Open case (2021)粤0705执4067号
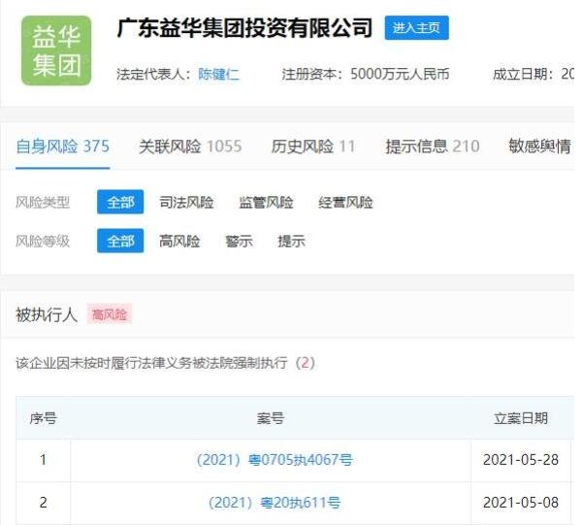 [x=275, y=460]
